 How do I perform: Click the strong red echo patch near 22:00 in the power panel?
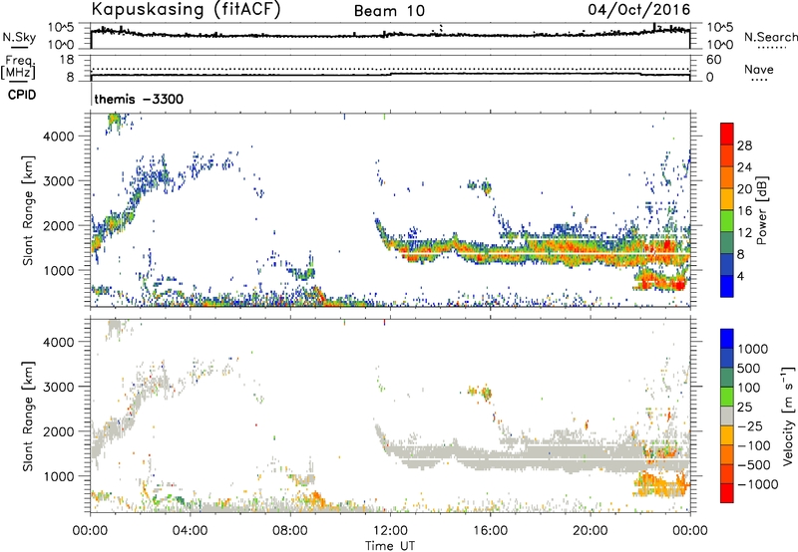coord(661,281)
